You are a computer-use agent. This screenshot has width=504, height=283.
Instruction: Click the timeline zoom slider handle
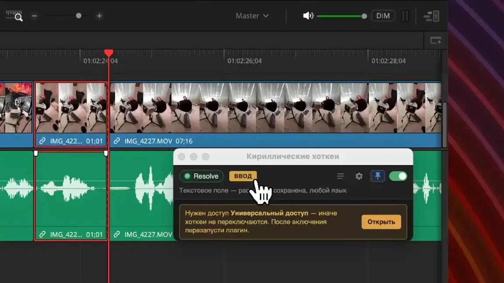click(79, 16)
